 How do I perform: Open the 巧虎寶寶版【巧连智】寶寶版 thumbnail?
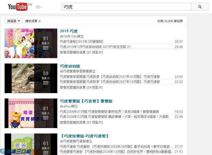click(x=31, y=113)
